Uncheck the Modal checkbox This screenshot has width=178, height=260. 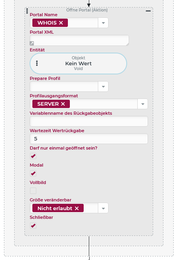coord(33,173)
